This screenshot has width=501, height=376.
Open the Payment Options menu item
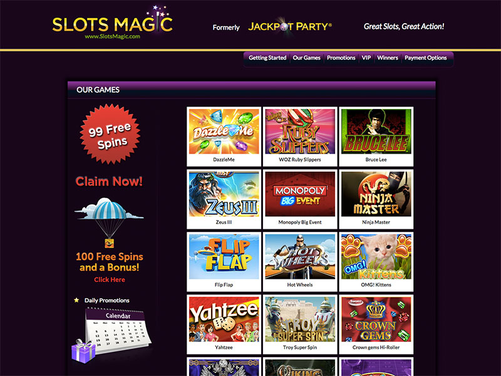(426, 58)
